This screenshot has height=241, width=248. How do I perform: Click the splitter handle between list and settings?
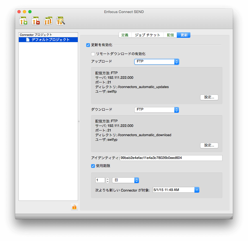79,121
